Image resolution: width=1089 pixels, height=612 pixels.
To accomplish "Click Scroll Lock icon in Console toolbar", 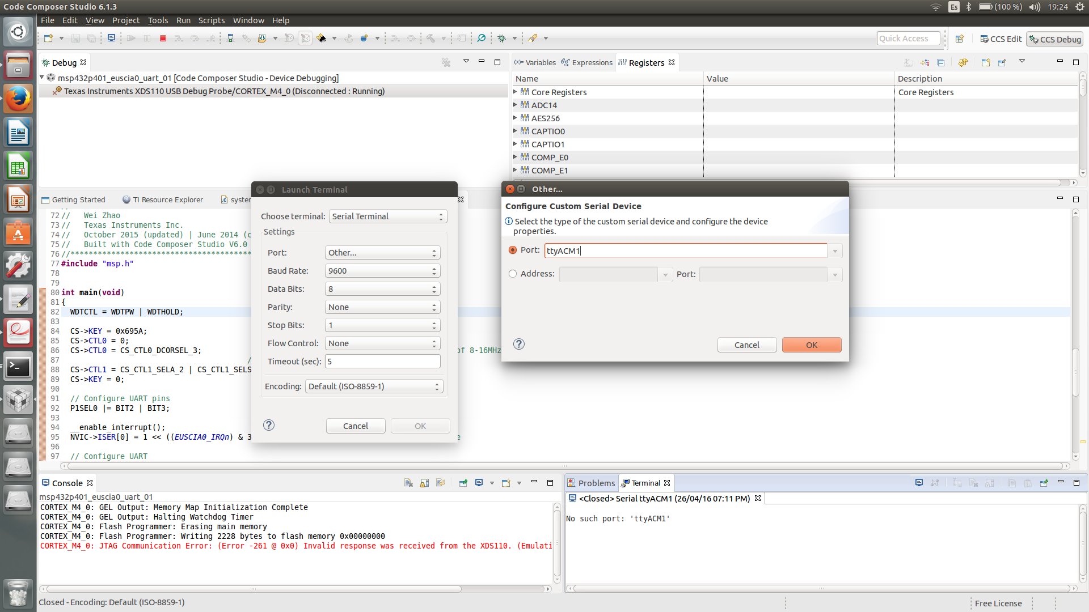I will (424, 483).
